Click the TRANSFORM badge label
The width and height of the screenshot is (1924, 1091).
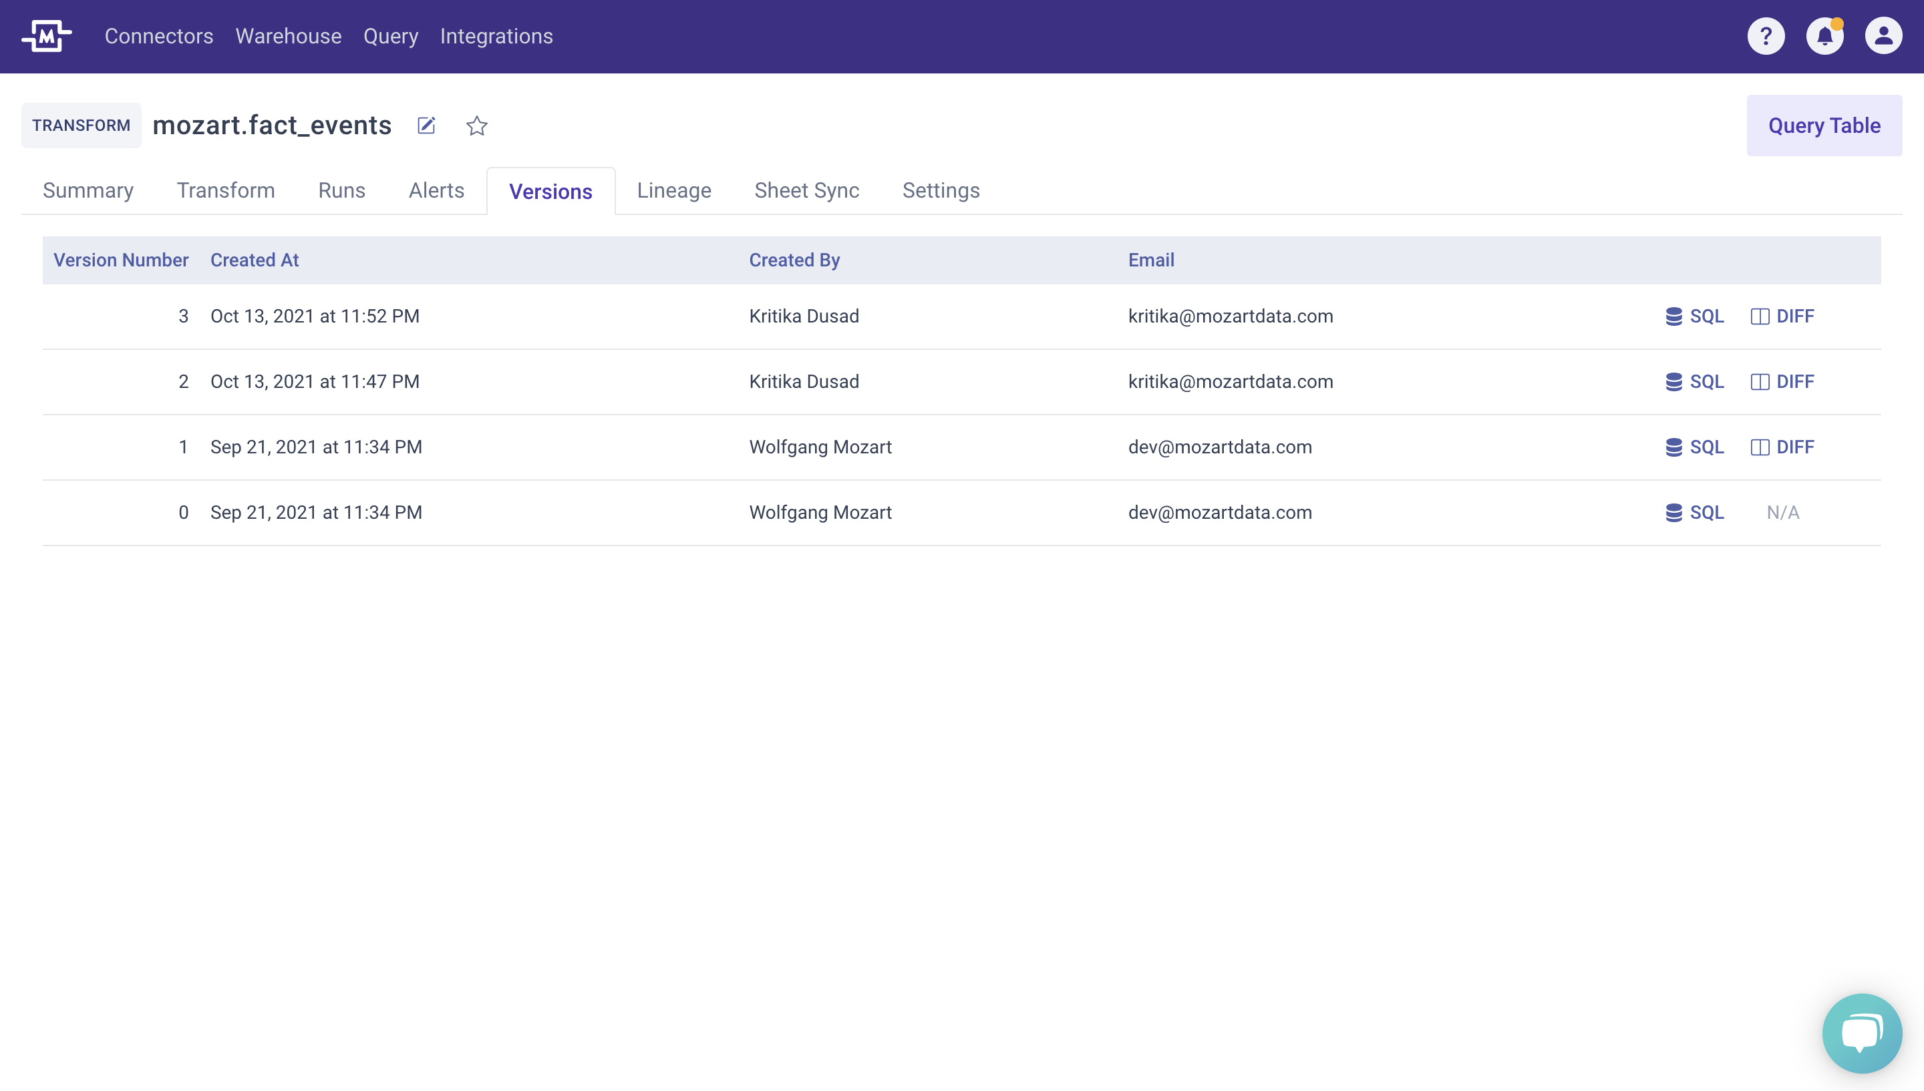click(x=81, y=125)
